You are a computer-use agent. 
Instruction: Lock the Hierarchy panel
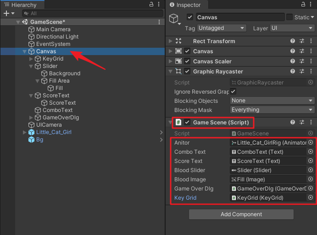[151, 4]
